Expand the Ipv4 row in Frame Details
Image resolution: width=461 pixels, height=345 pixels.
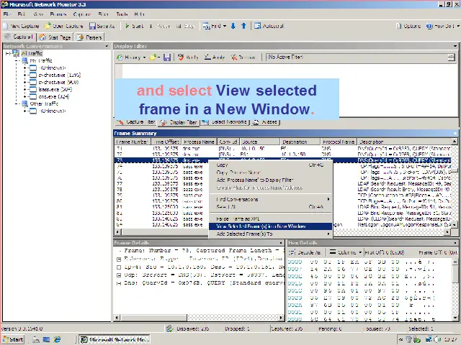pyautogui.click(x=119, y=267)
